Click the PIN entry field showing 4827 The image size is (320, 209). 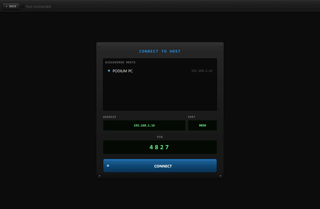(x=160, y=147)
